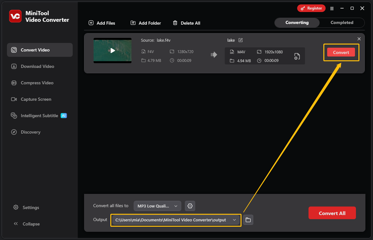Open the output folder browse icon

248,220
